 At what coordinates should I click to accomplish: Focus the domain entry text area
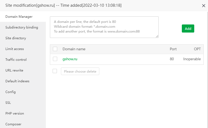(104, 27)
